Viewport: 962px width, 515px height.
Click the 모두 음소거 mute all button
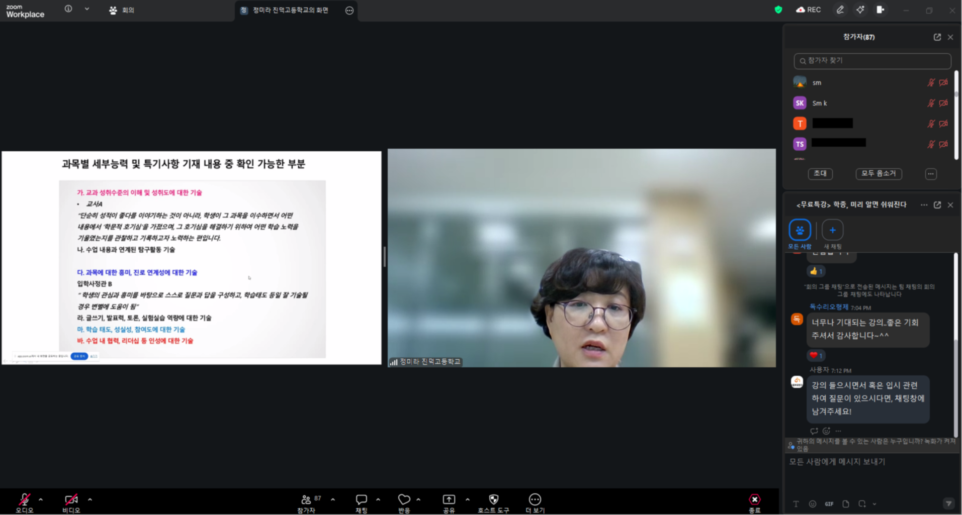pyautogui.click(x=879, y=173)
